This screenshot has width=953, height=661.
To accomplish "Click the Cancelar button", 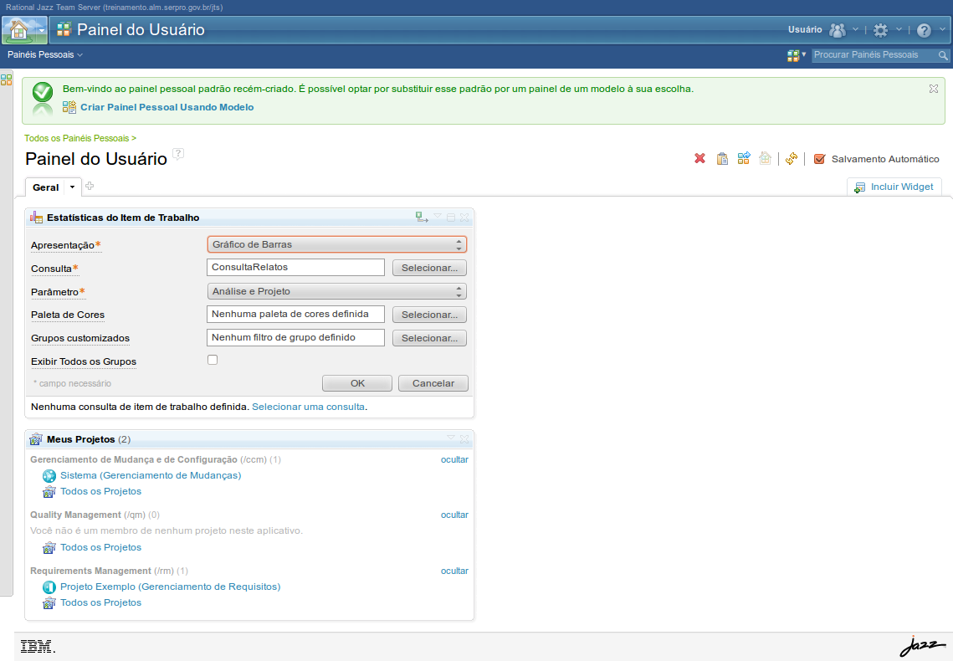I will (x=433, y=383).
